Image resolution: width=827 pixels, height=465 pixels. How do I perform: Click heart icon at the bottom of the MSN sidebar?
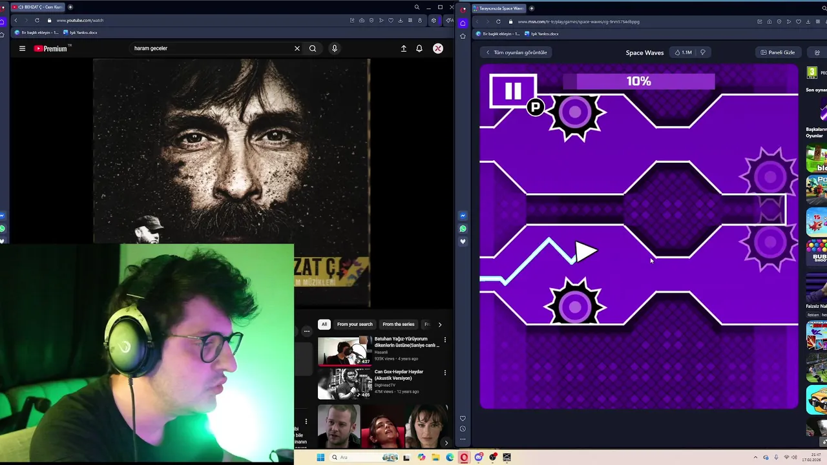463,418
